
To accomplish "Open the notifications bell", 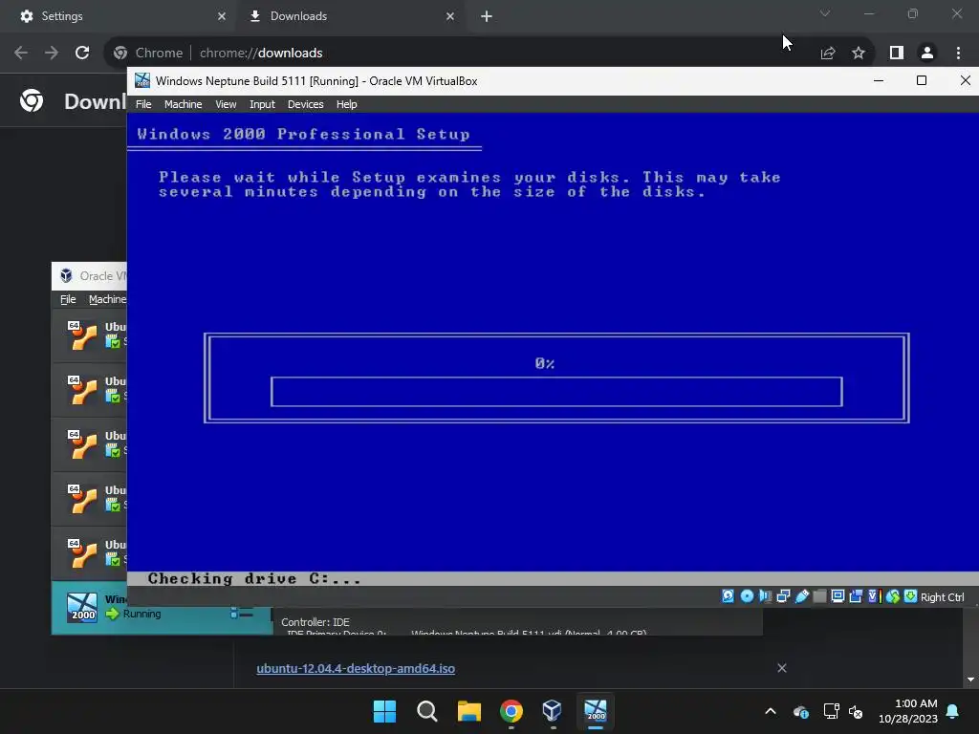I will [953, 711].
